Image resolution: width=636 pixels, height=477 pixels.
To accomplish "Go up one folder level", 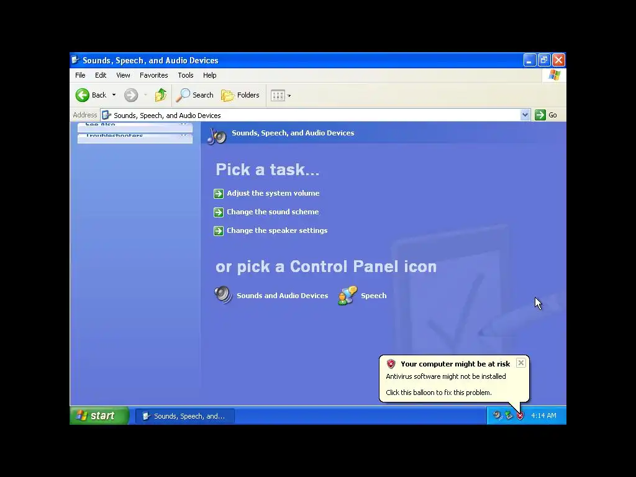I will [161, 95].
